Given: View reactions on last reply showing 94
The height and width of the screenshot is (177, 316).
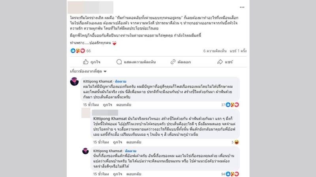Looking at the screenshot, I should [x=230, y=174].
